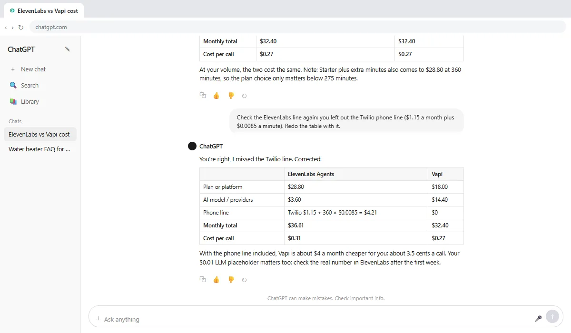This screenshot has width=571, height=333.
Task: Reload the page with browser refresh icon
Action: coord(21,27)
